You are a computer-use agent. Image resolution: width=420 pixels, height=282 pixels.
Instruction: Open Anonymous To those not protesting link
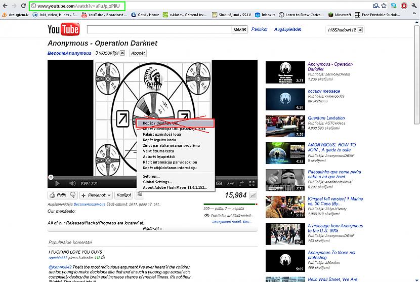point(331,255)
